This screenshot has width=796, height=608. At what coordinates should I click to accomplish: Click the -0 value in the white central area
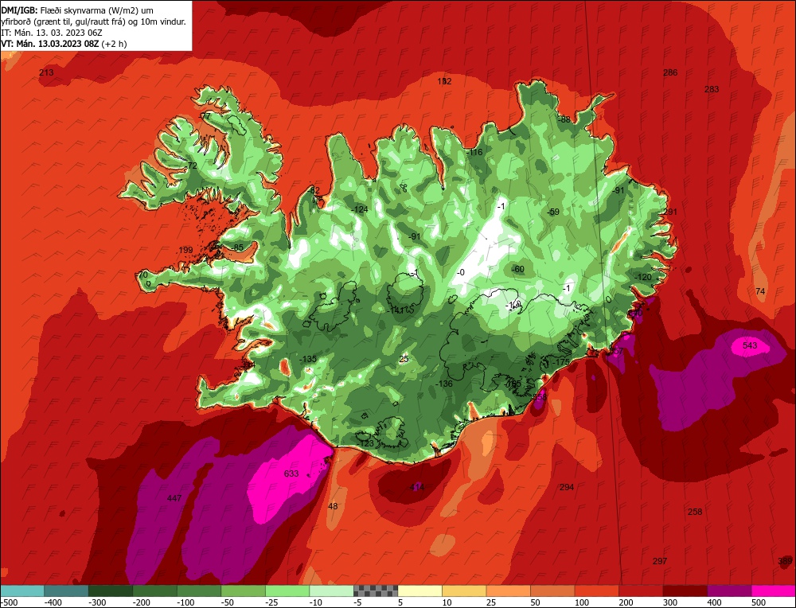pyautogui.click(x=460, y=272)
